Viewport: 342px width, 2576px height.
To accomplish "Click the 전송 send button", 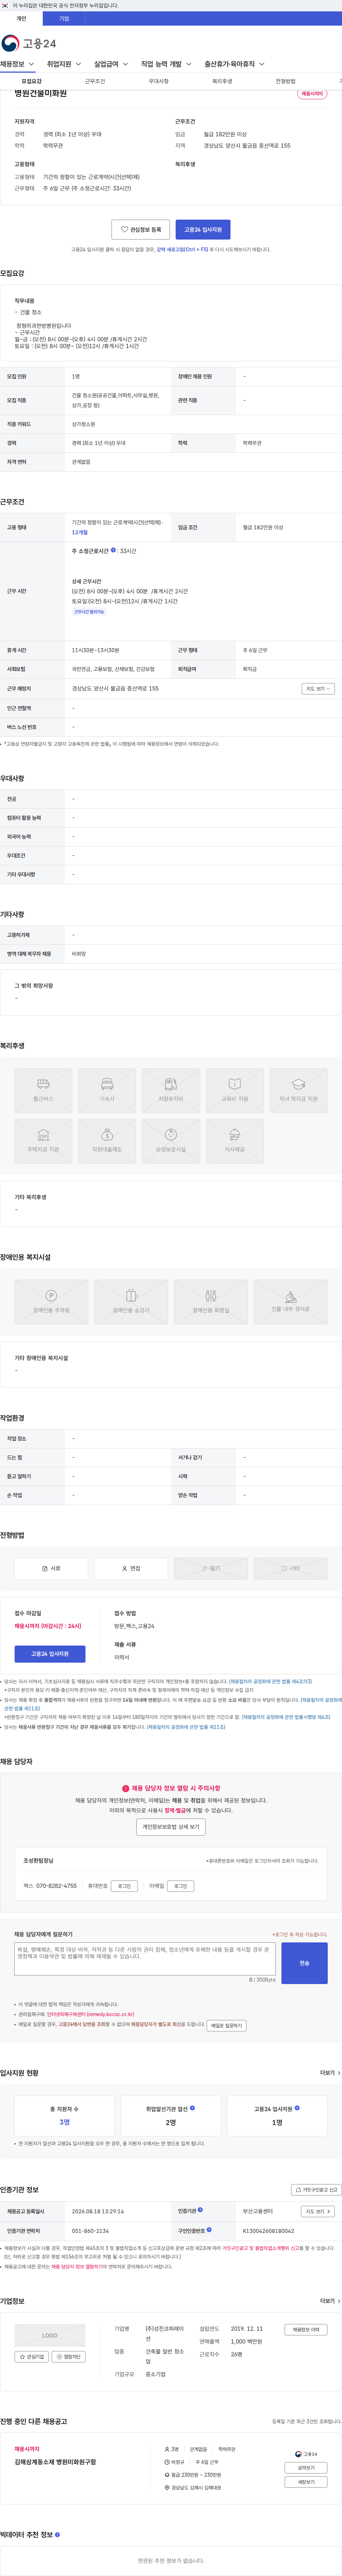I will [x=304, y=1963].
